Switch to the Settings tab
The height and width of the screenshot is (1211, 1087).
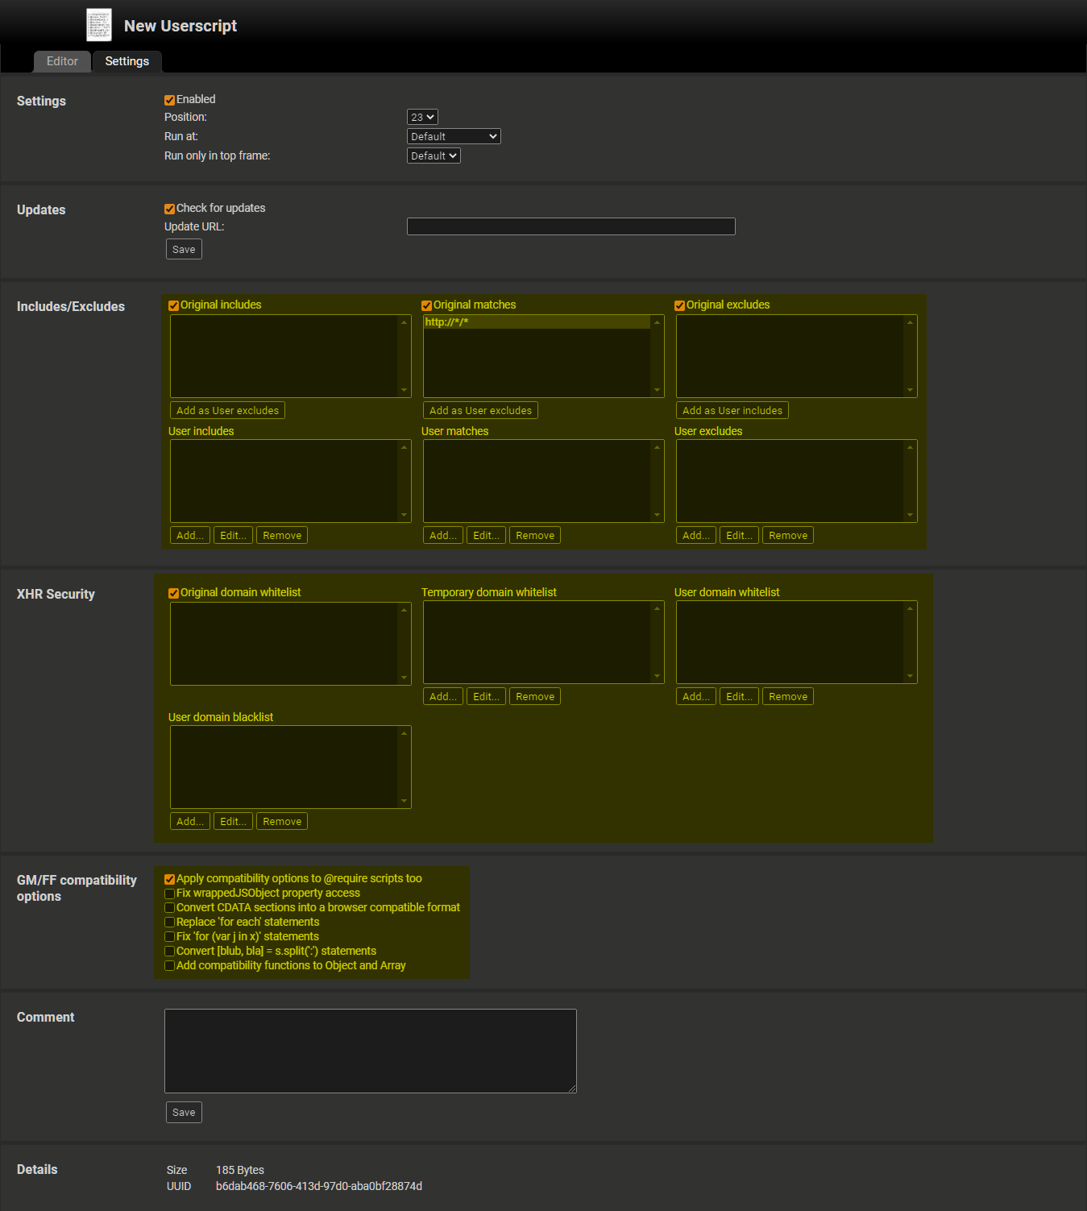click(127, 61)
